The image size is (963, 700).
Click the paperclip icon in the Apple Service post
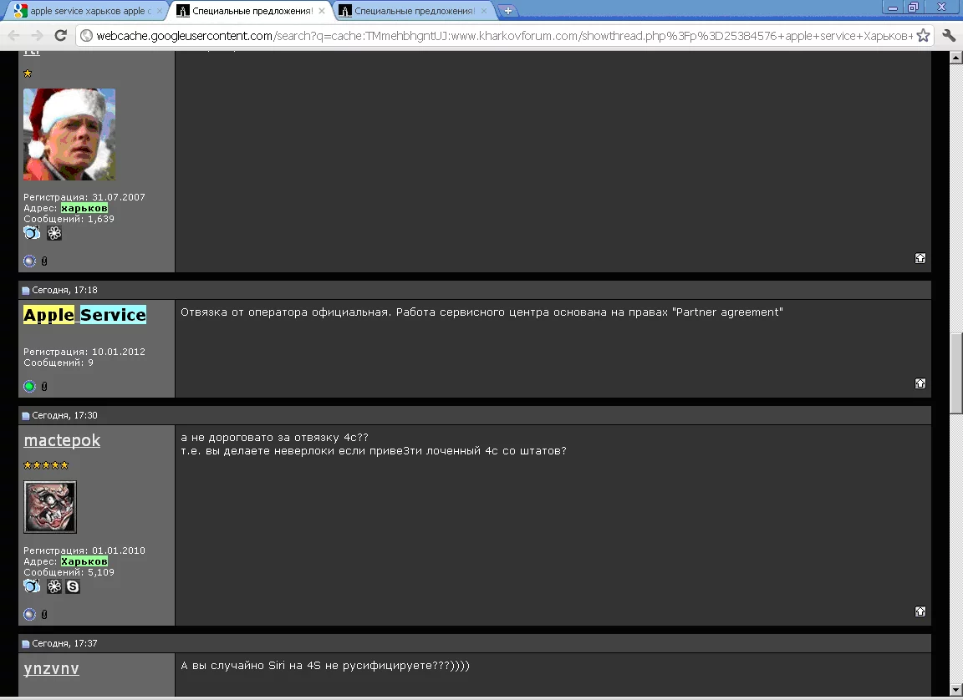(44, 386)
